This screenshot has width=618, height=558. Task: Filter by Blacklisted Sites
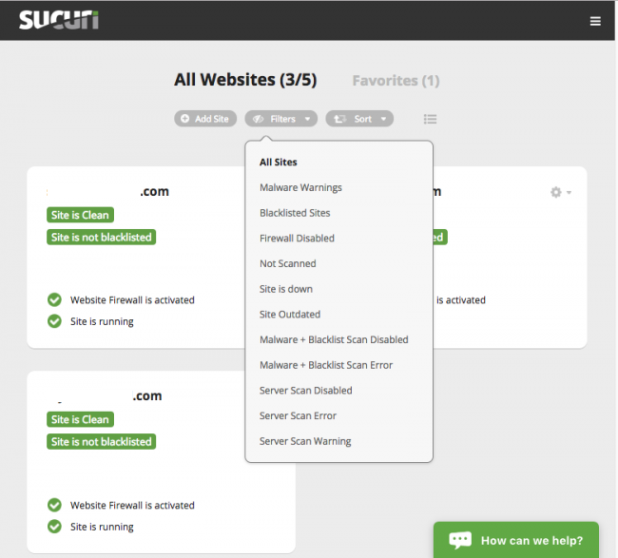coord(295,213)
